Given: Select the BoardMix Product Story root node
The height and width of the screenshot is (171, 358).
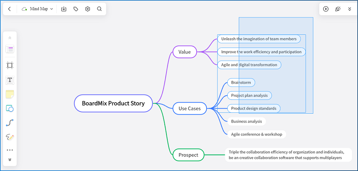Looking at the screenshot, I should (x=113, y=104).
